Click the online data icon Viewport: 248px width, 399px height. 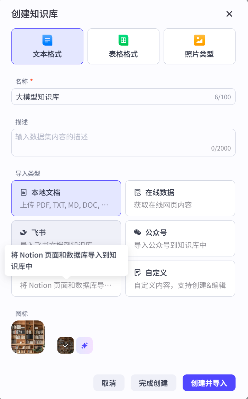coord(138,192)
